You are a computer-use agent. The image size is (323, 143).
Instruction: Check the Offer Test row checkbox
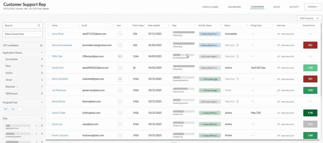point(49,56)
